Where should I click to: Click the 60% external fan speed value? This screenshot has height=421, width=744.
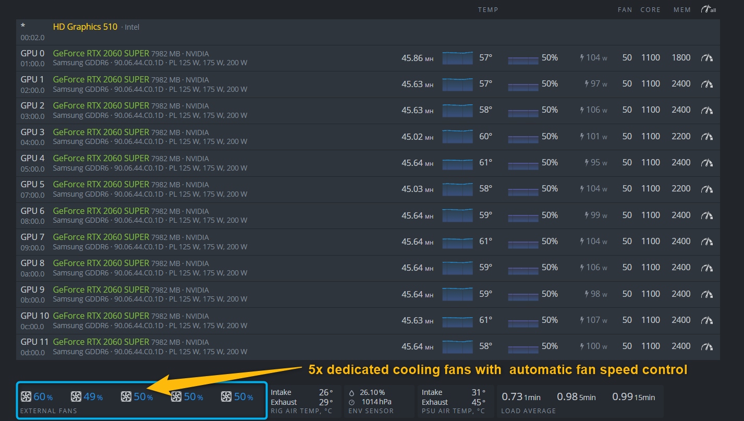click(x=43, y=397)
